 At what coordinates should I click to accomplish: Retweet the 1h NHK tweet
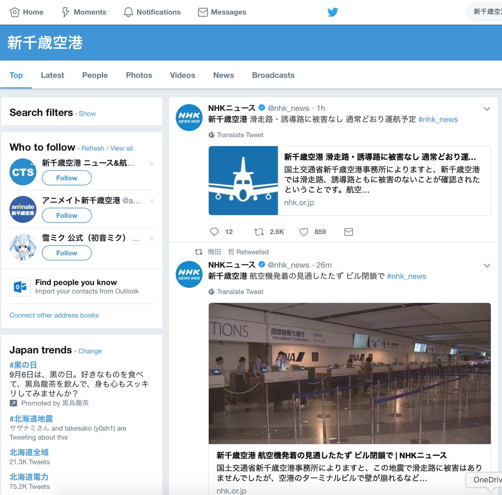pyautogui.click(x=259, y=232)
